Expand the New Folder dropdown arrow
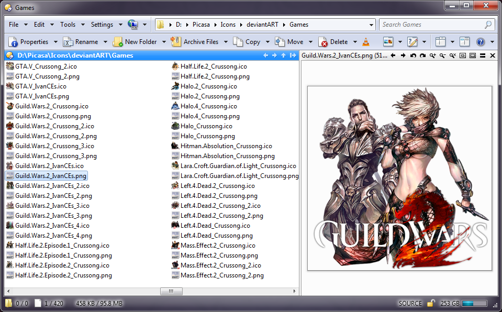The width and height of the screenshot is (502, 312). pos(164,42)
